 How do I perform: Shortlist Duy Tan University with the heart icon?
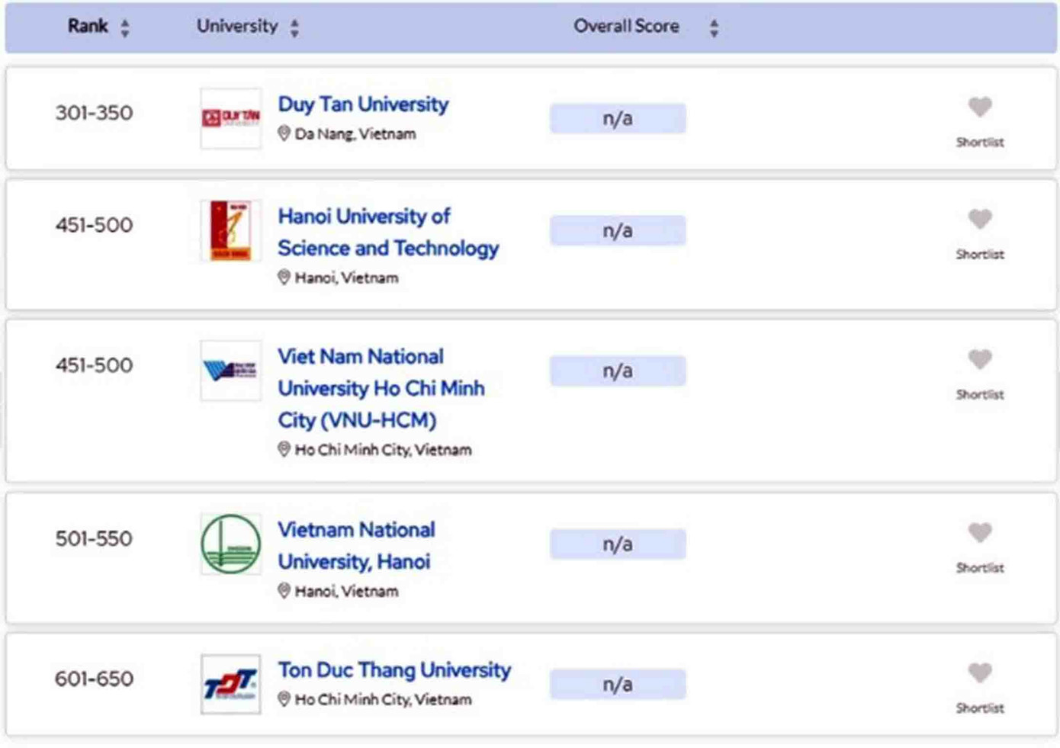tap(979, 107)
